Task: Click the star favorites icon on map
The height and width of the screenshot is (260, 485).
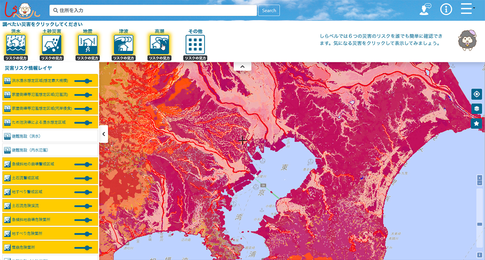Action: pyautogui.click(x=477, y=124)
